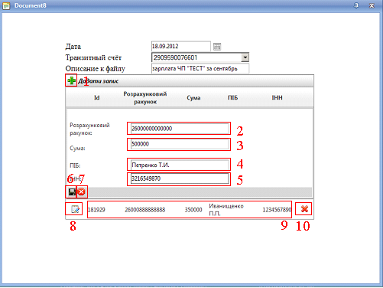Click the Розрахунковий рахунок column header
The image size is (383, 288).
145,98
